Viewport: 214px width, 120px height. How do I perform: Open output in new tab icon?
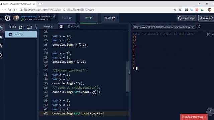point(198,27)
